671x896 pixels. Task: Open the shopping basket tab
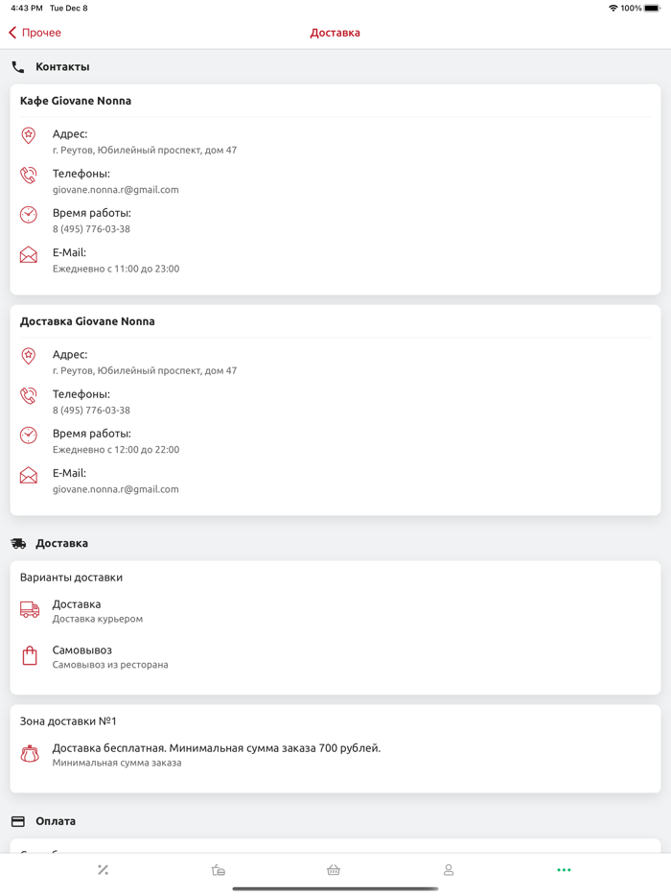(x=334, y=870)
